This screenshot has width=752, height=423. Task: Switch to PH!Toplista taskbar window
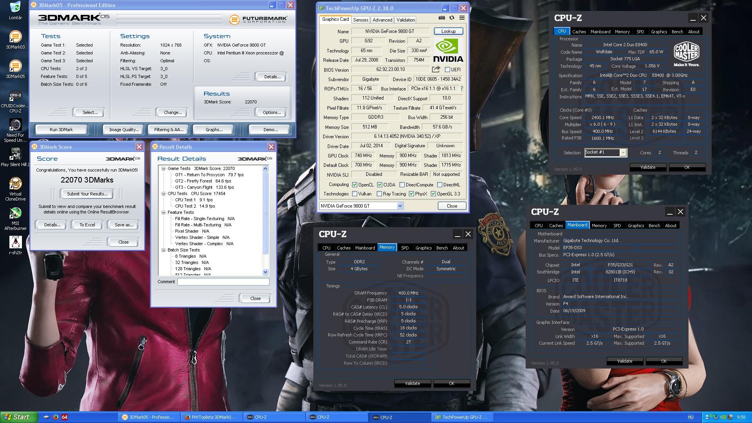click(x=212, y=417)
